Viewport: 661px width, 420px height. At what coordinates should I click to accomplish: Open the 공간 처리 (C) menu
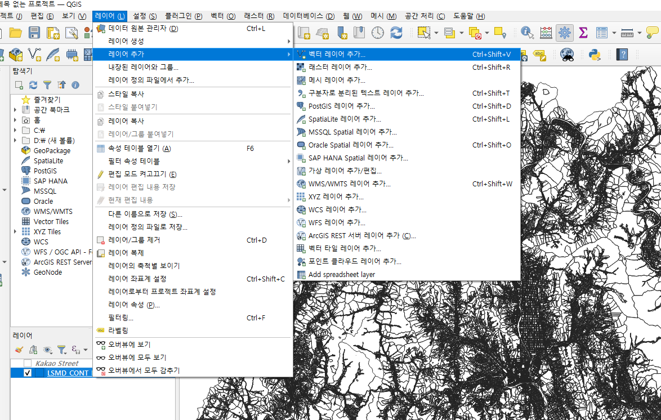425,16
